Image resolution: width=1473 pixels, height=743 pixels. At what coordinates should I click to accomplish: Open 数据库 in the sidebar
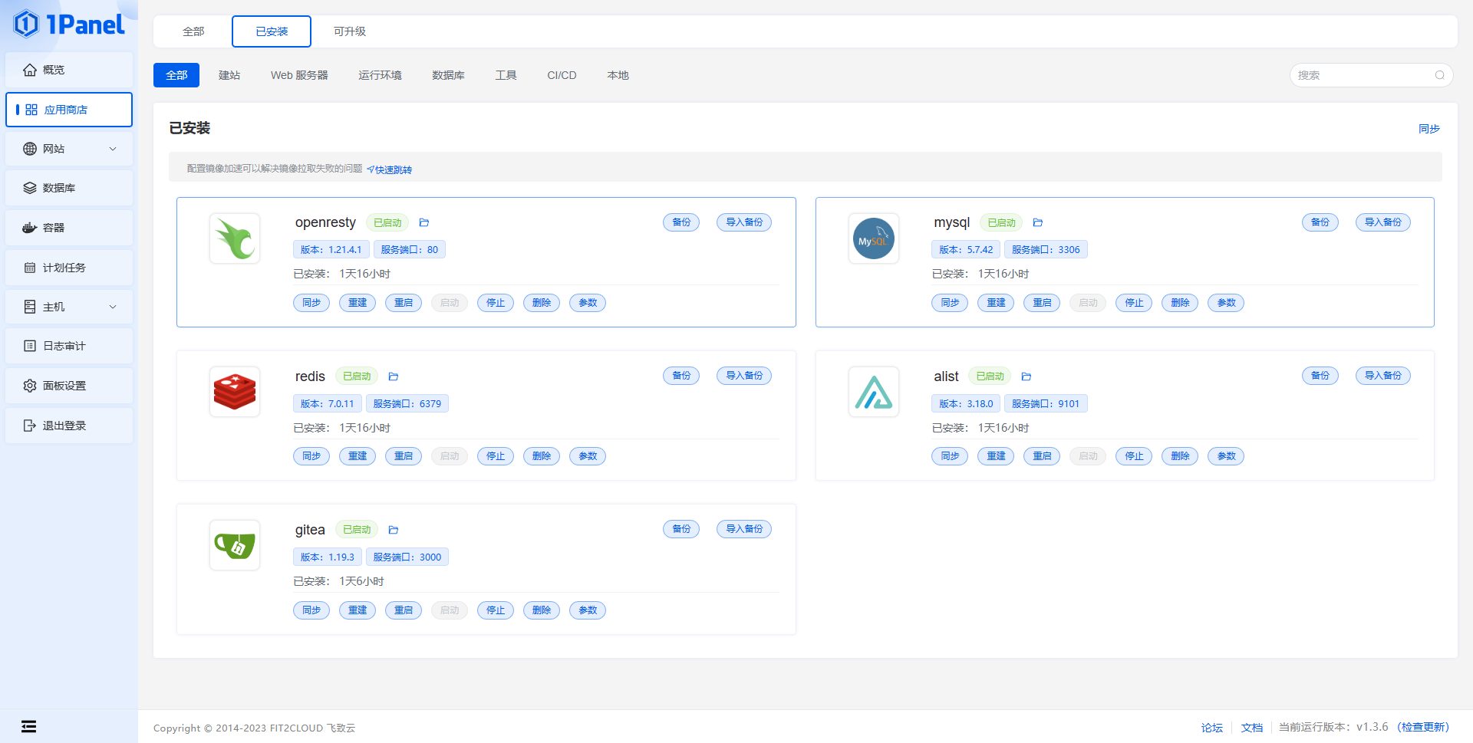[x=69, y=188]
